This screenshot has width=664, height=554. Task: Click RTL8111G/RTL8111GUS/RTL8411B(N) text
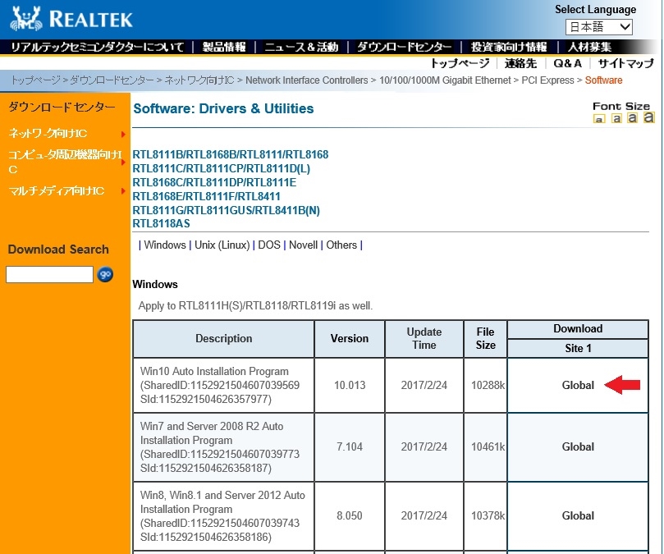pos(227,210)
